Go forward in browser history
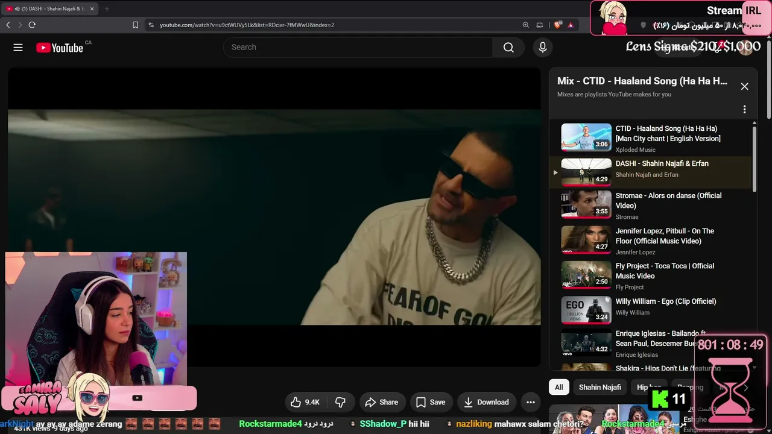 (x=20, y=25)
